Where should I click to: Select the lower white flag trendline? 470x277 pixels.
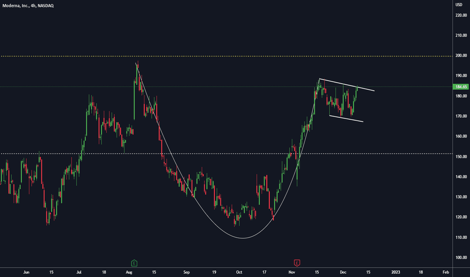click(x=346, y=118)
